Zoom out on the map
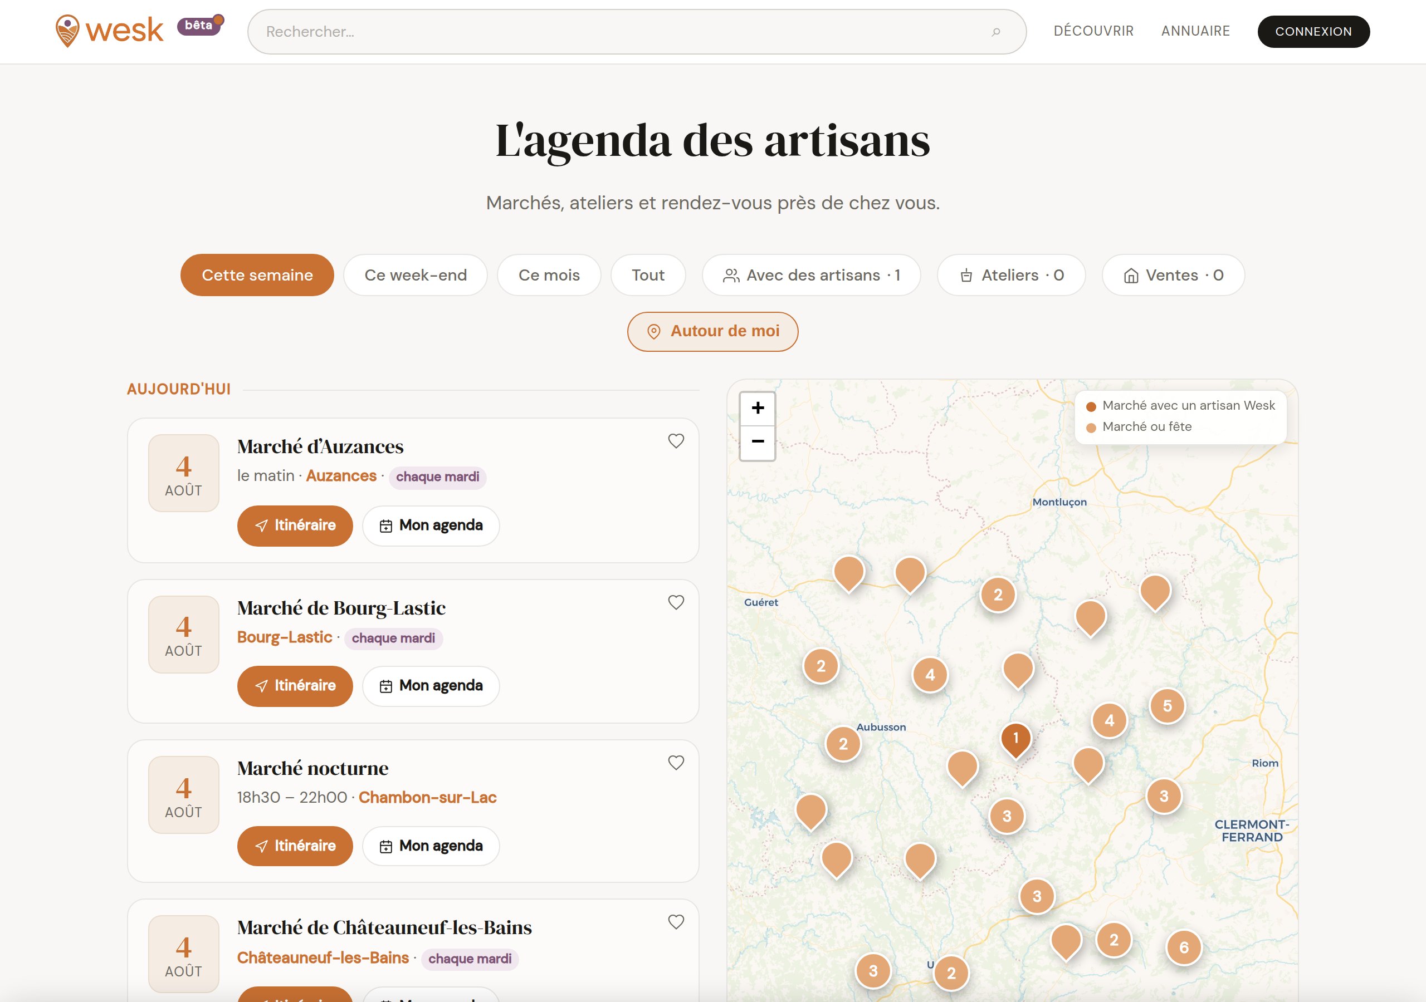Viewport: 1426px width, 1002px height. [x=757, y=442]
